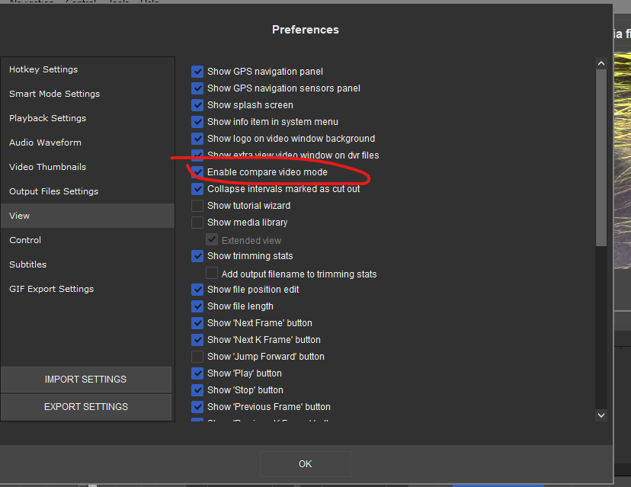Disable Show splash screen option
The height and width of the screenshot is (487, 631).
click(198, 105)
